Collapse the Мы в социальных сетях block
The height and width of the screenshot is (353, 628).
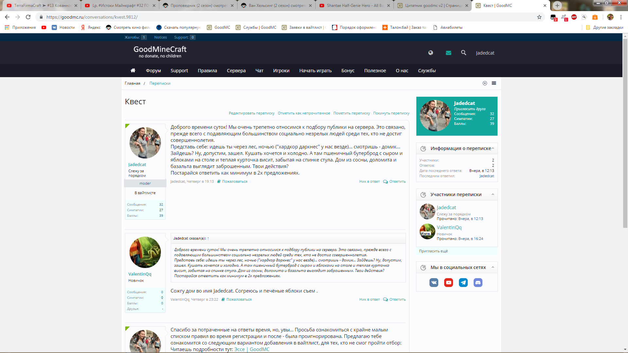pos(493,267)
